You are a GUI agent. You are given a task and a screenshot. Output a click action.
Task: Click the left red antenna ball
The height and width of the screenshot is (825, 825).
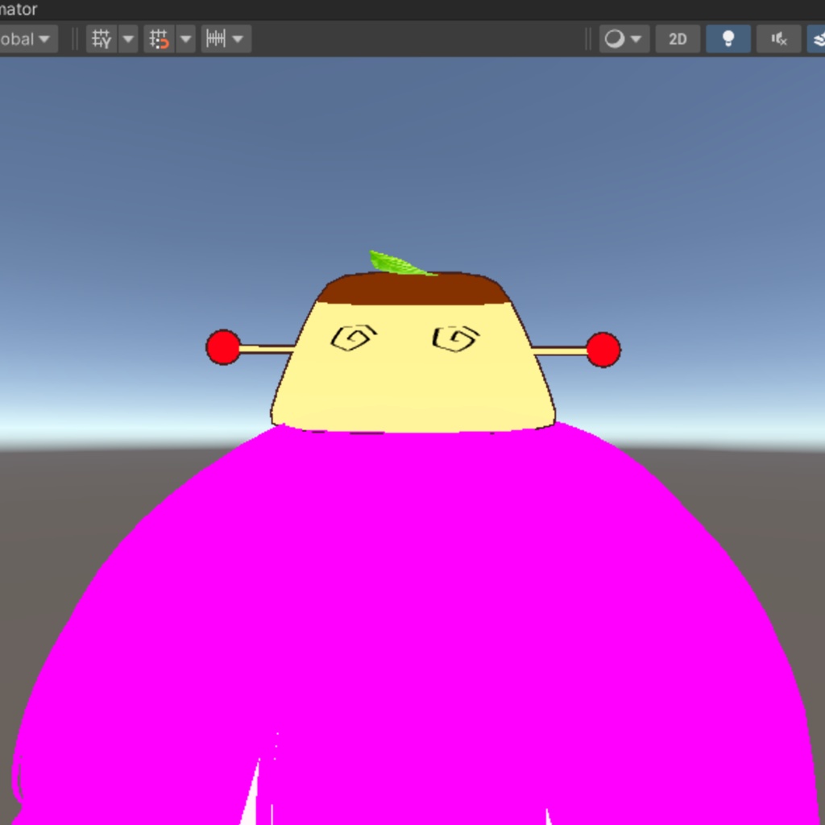tap(222, 349)
